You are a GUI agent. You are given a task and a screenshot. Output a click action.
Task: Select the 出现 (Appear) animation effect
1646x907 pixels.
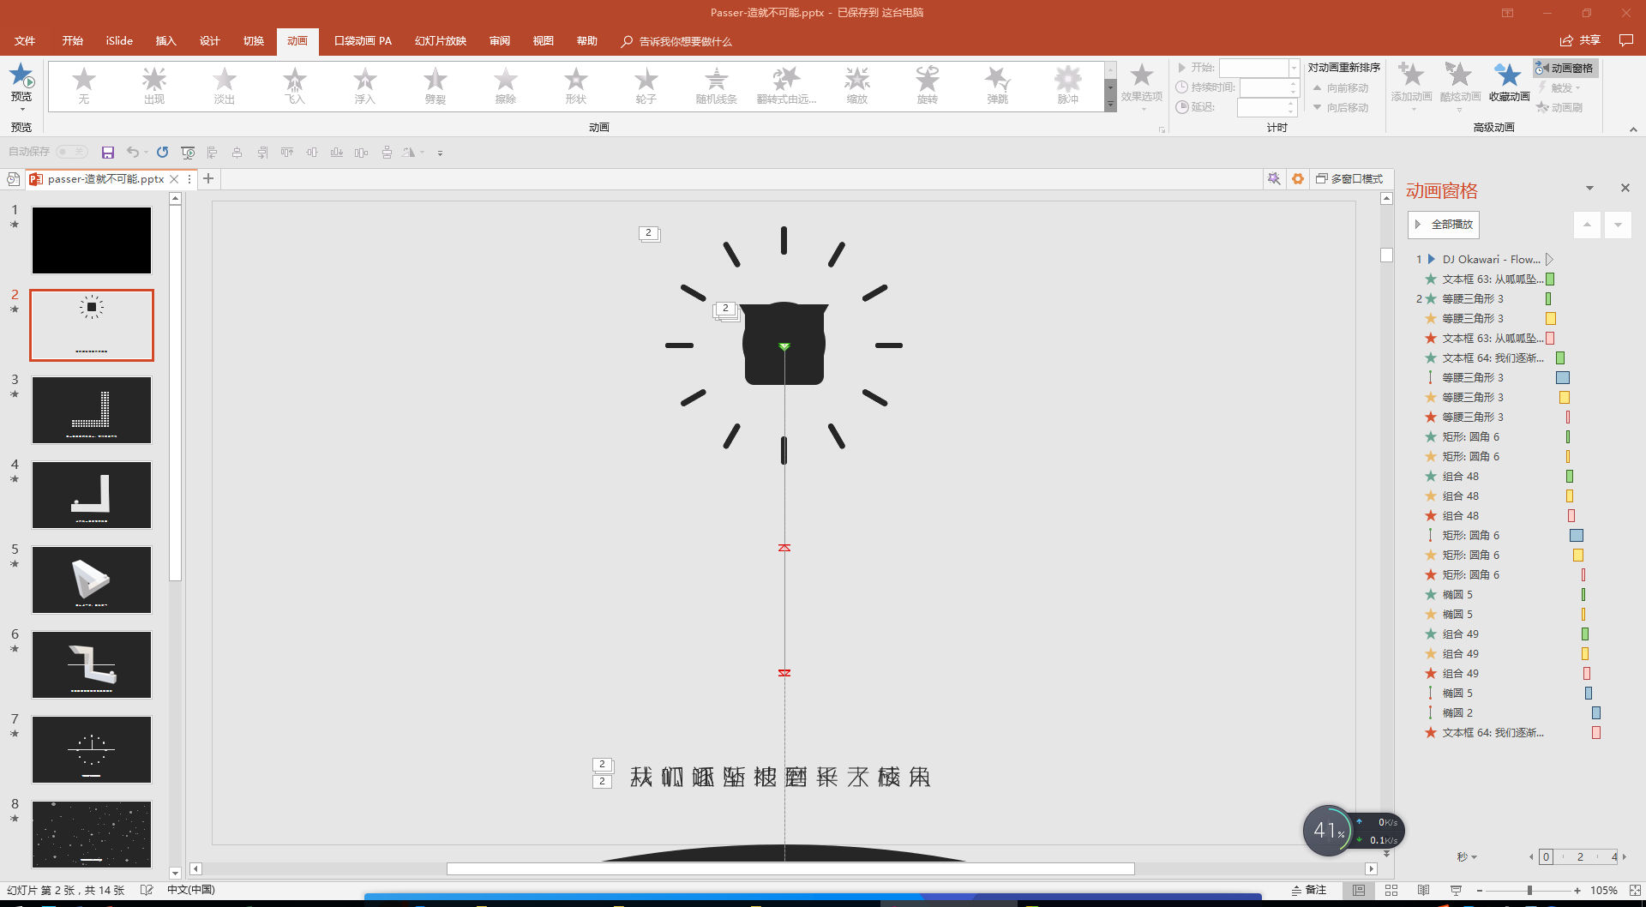click(x=154, y=86)
